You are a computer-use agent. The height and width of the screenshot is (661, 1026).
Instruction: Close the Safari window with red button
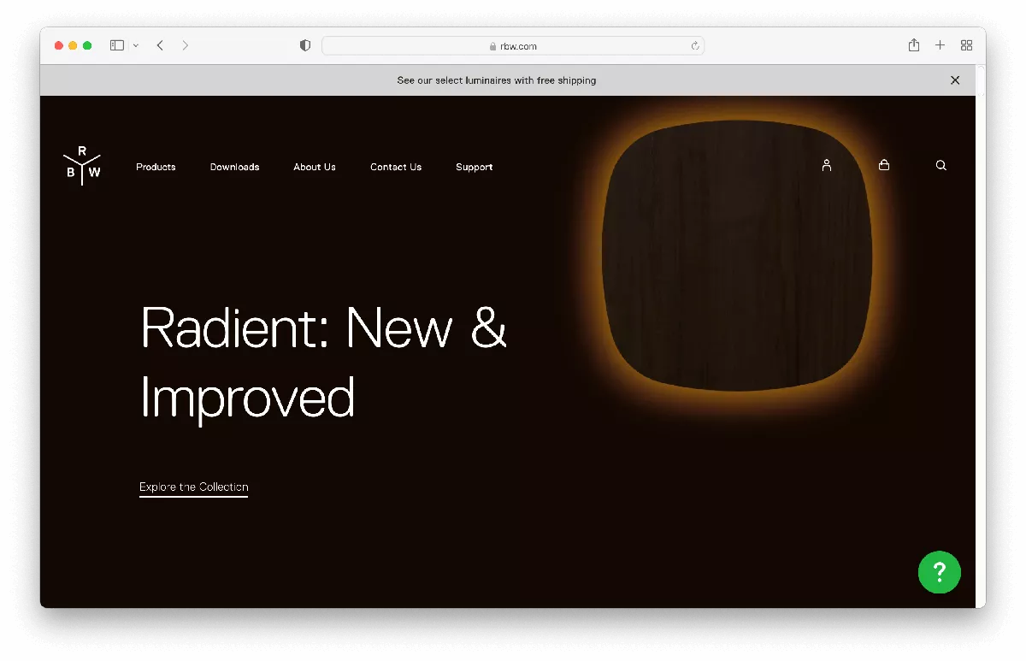59,45
